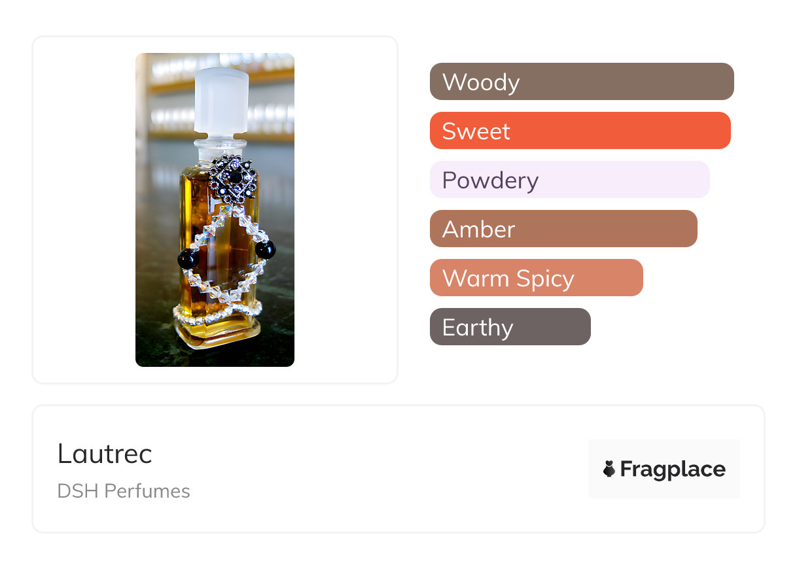The image size is (797, 565).
Task: Select the Woody accord bar
Action: [581, 82]
